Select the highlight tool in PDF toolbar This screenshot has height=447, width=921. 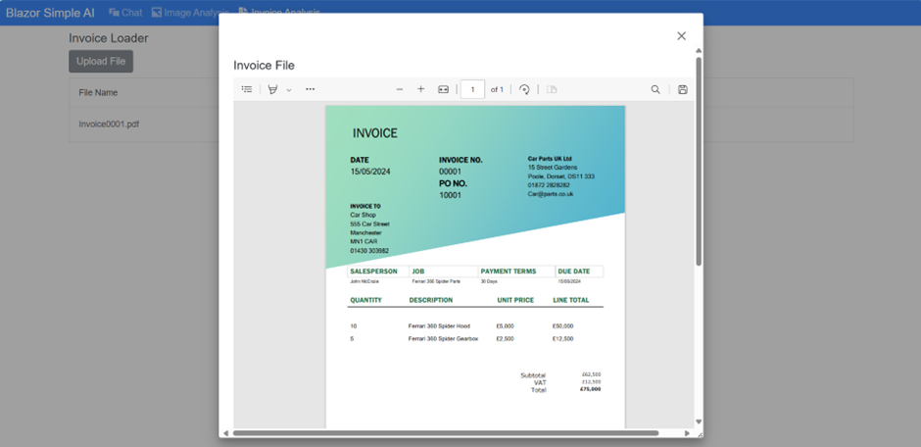click(x=273, y=89)
